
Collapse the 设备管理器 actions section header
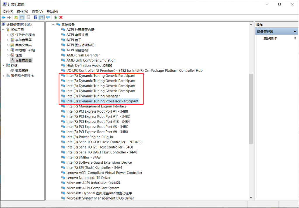[x=295, y=32]
